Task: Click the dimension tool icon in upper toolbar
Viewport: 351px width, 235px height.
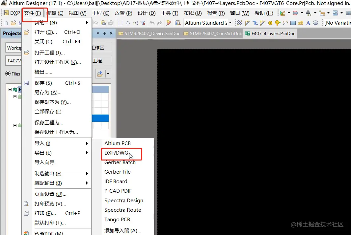Action: click(322, 13)
